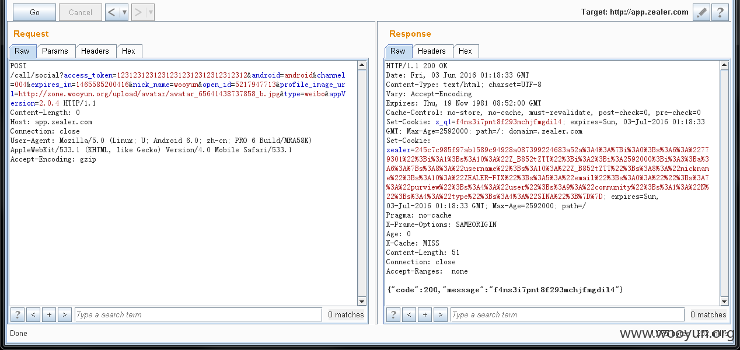The width and height of the screenshot is (740, 350).
Task: Switch to the Request Headers tab
Action: coord(95,51)
